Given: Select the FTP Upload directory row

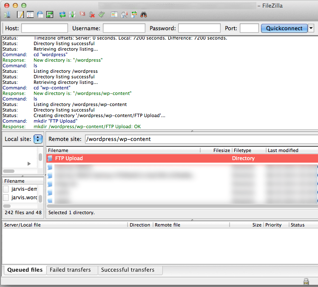Looking at the screenshot, I should [182, 158].
